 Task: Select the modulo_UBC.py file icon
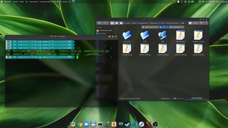(145, 48)
